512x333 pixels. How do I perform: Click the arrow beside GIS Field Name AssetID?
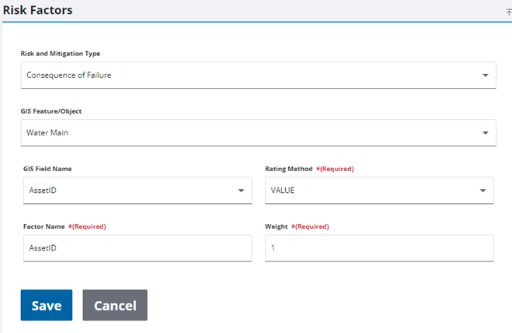coord(239,190)
